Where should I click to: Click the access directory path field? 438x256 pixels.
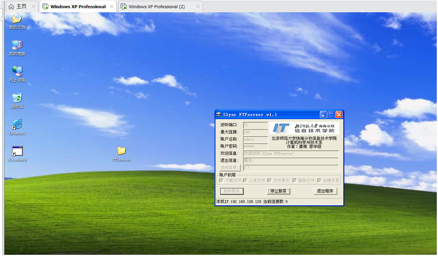coord(291,168)
